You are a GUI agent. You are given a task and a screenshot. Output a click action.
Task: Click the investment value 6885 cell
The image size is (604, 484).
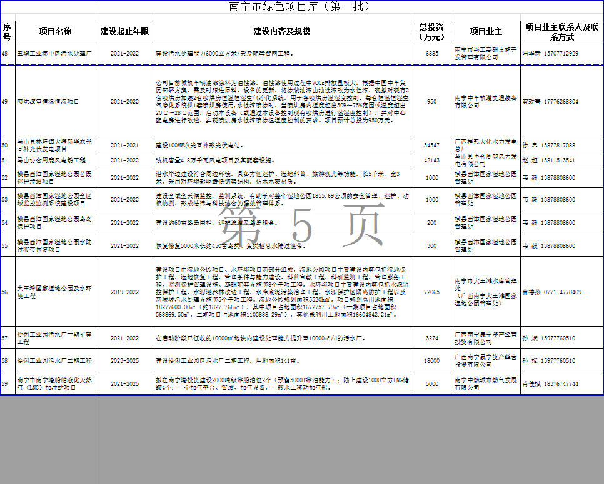[431, 54]
